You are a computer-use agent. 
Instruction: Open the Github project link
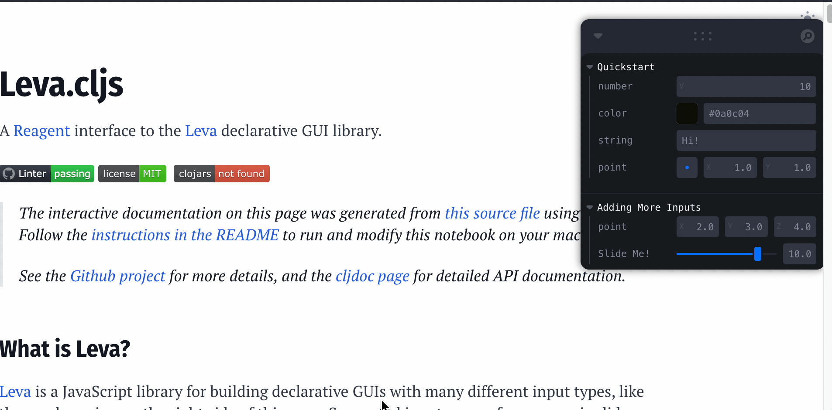click(118, 276)
